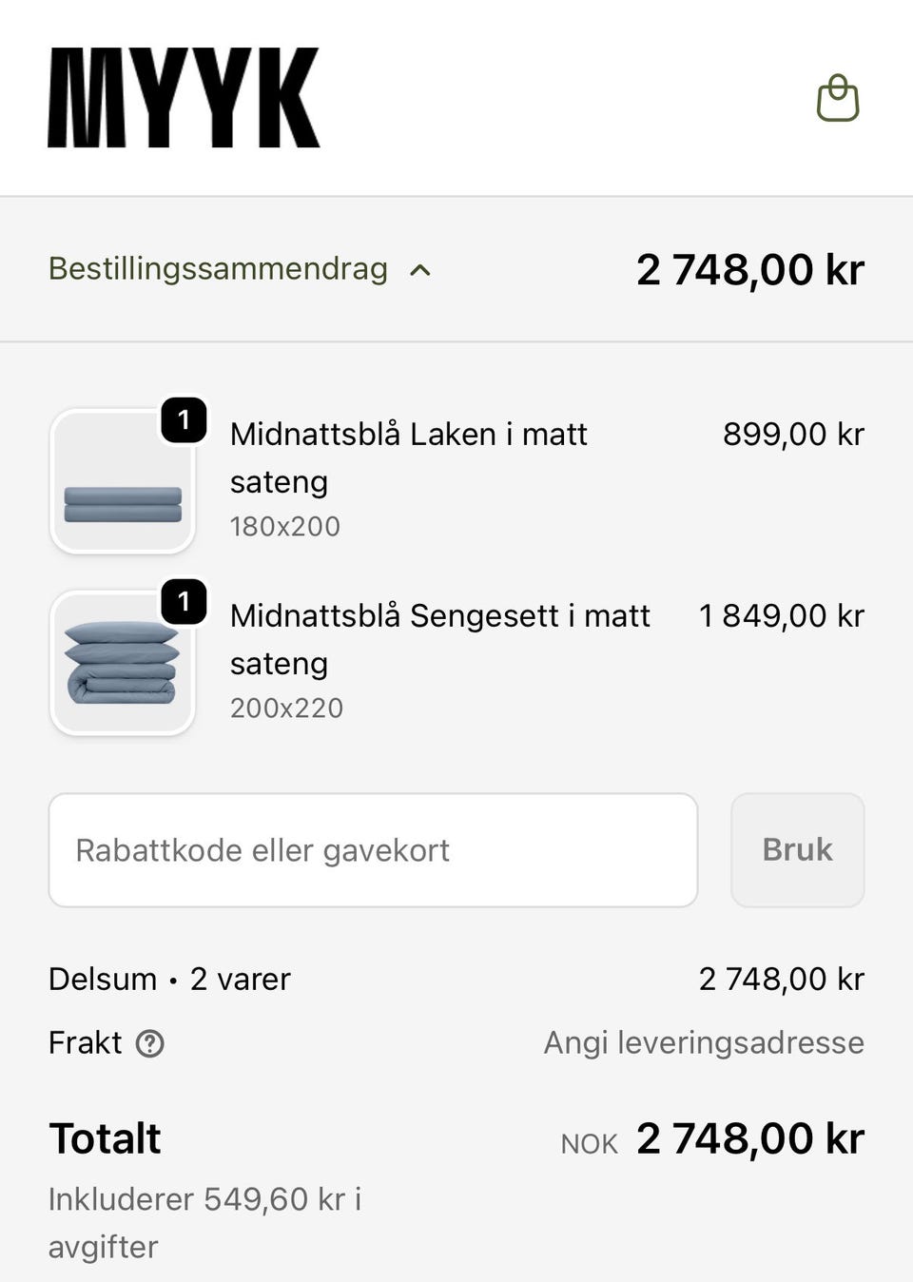Click the header order total amount
The width and height of the screenshot is (913, 1282).
[749, 270]
